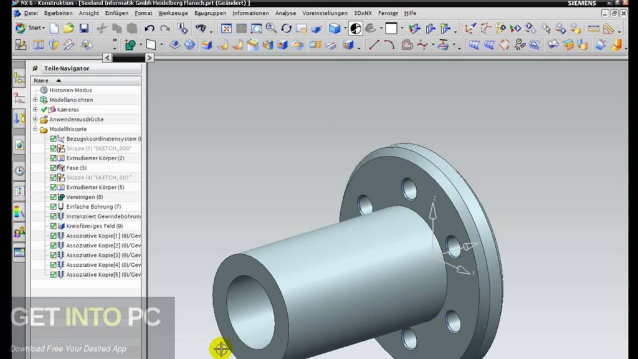Toggle checkbox for Assoziative Kopie[1]
This screenshot has height=359, width=638.
[x=54, y=236]
